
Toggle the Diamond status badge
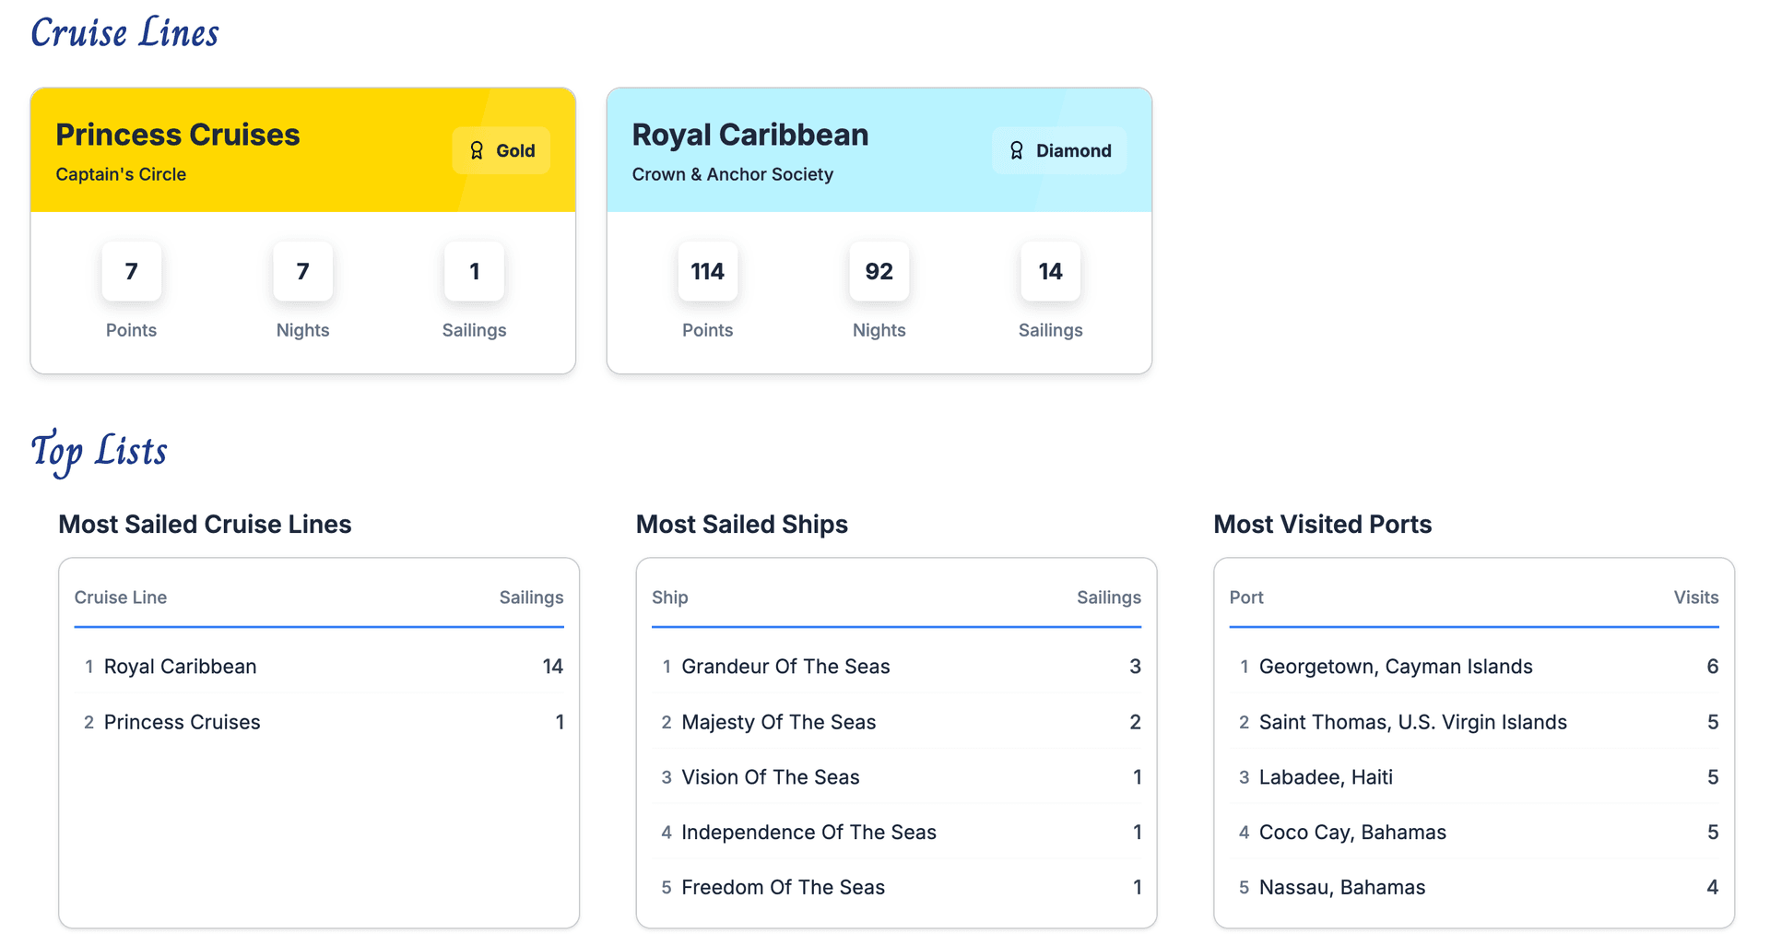pos(1058,150)
